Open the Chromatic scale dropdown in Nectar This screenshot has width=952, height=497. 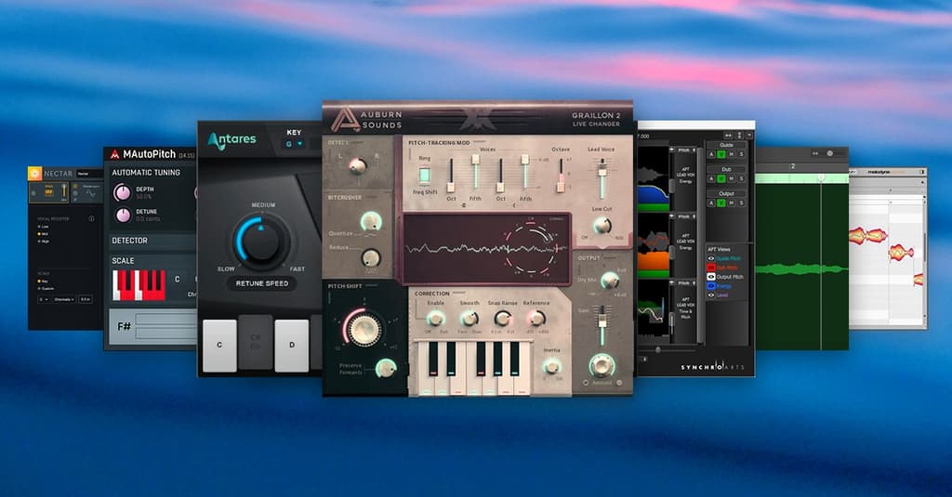coord(64,299)
